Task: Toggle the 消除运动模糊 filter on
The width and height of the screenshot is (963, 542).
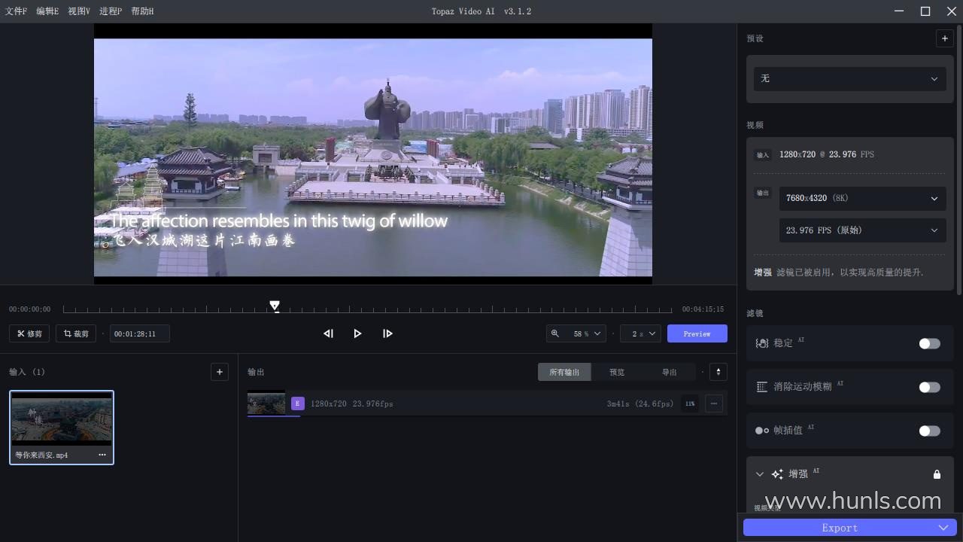Action: click(929, 387)
